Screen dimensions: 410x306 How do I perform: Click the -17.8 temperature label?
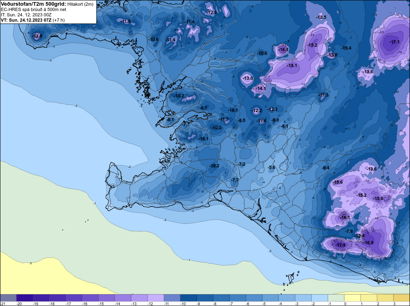[340, 245]
